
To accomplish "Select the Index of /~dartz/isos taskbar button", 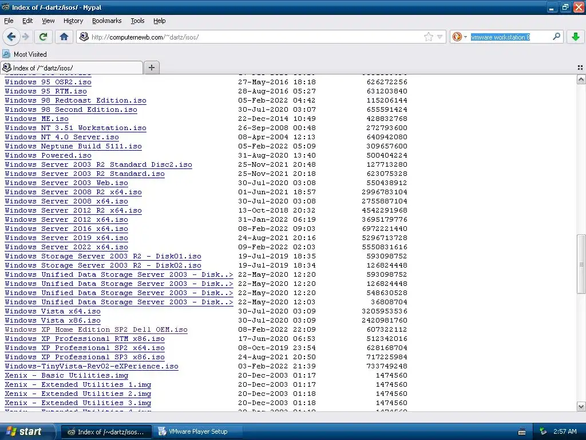I will [106, 432].
